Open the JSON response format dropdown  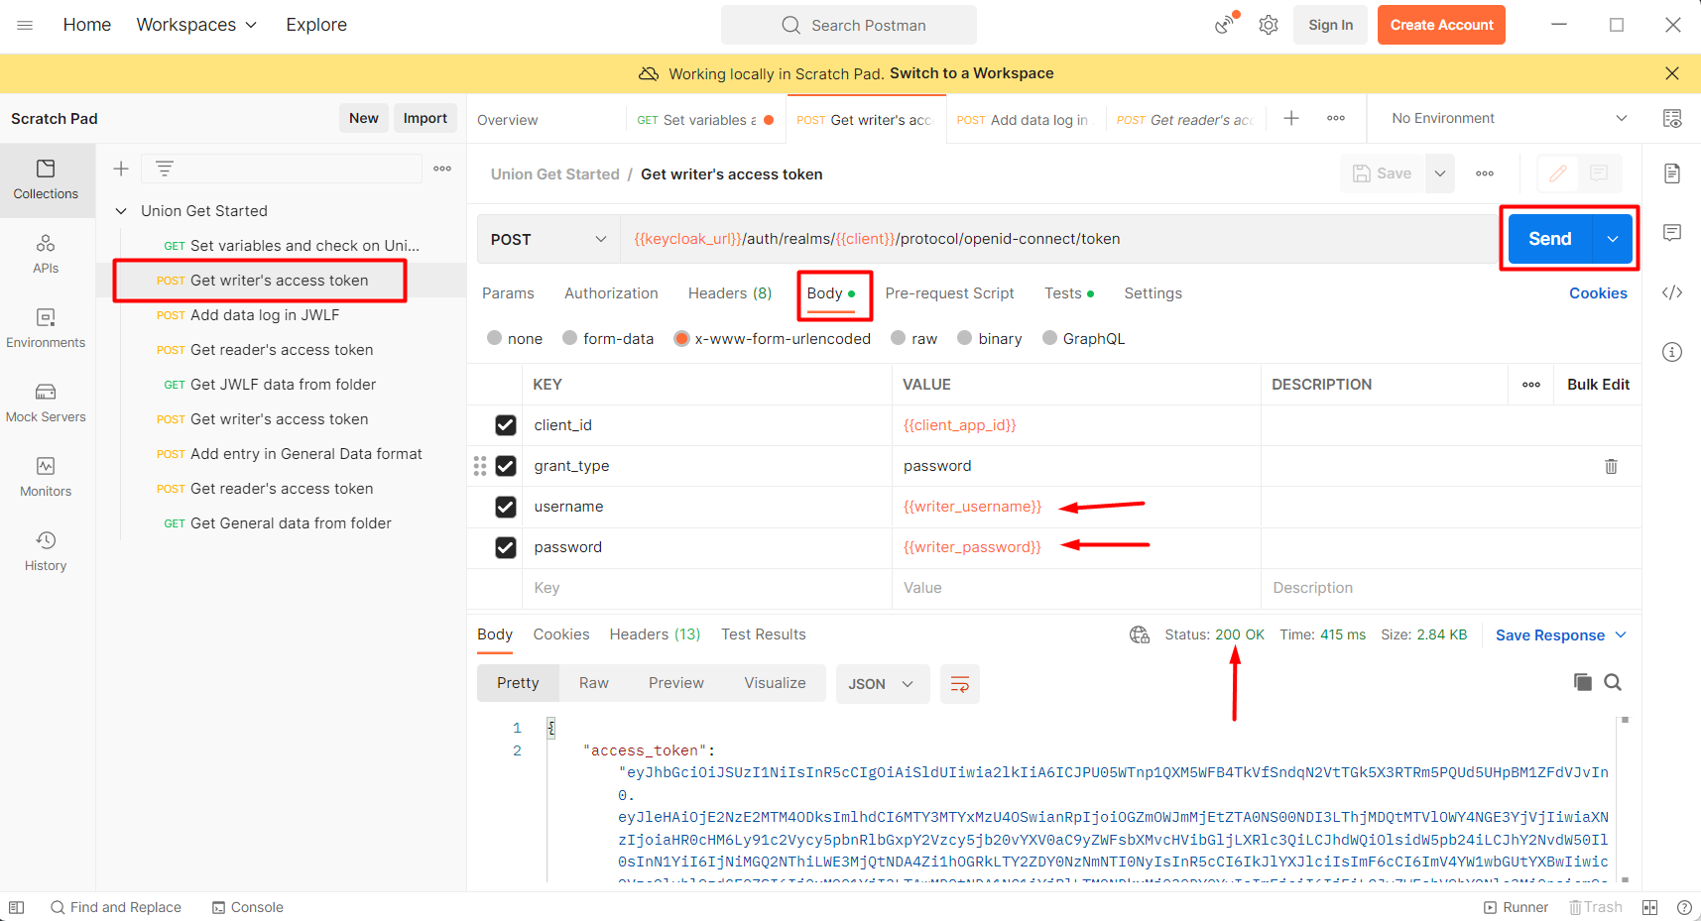click(881, 684)
